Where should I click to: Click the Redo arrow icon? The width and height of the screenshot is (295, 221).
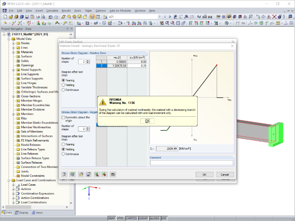(x=56, y=17)
